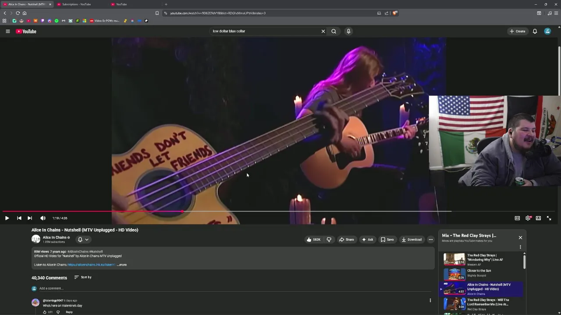Viewport: 561px width, 315px height.
Task: Enter full screen on the video
Action: coord(549,218)
